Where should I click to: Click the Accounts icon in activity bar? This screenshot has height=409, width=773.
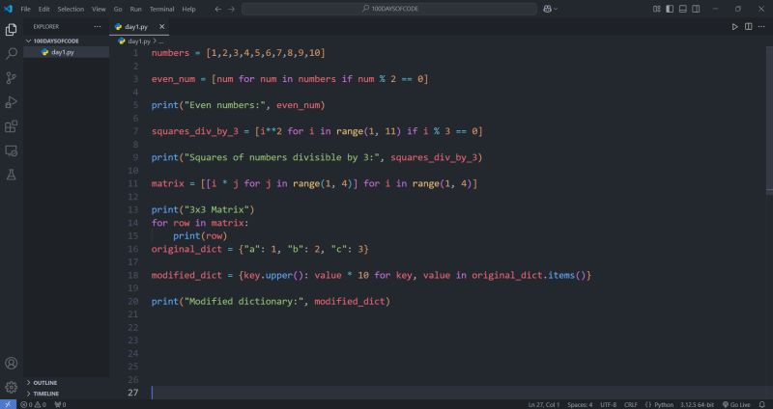tap(12, 364)
